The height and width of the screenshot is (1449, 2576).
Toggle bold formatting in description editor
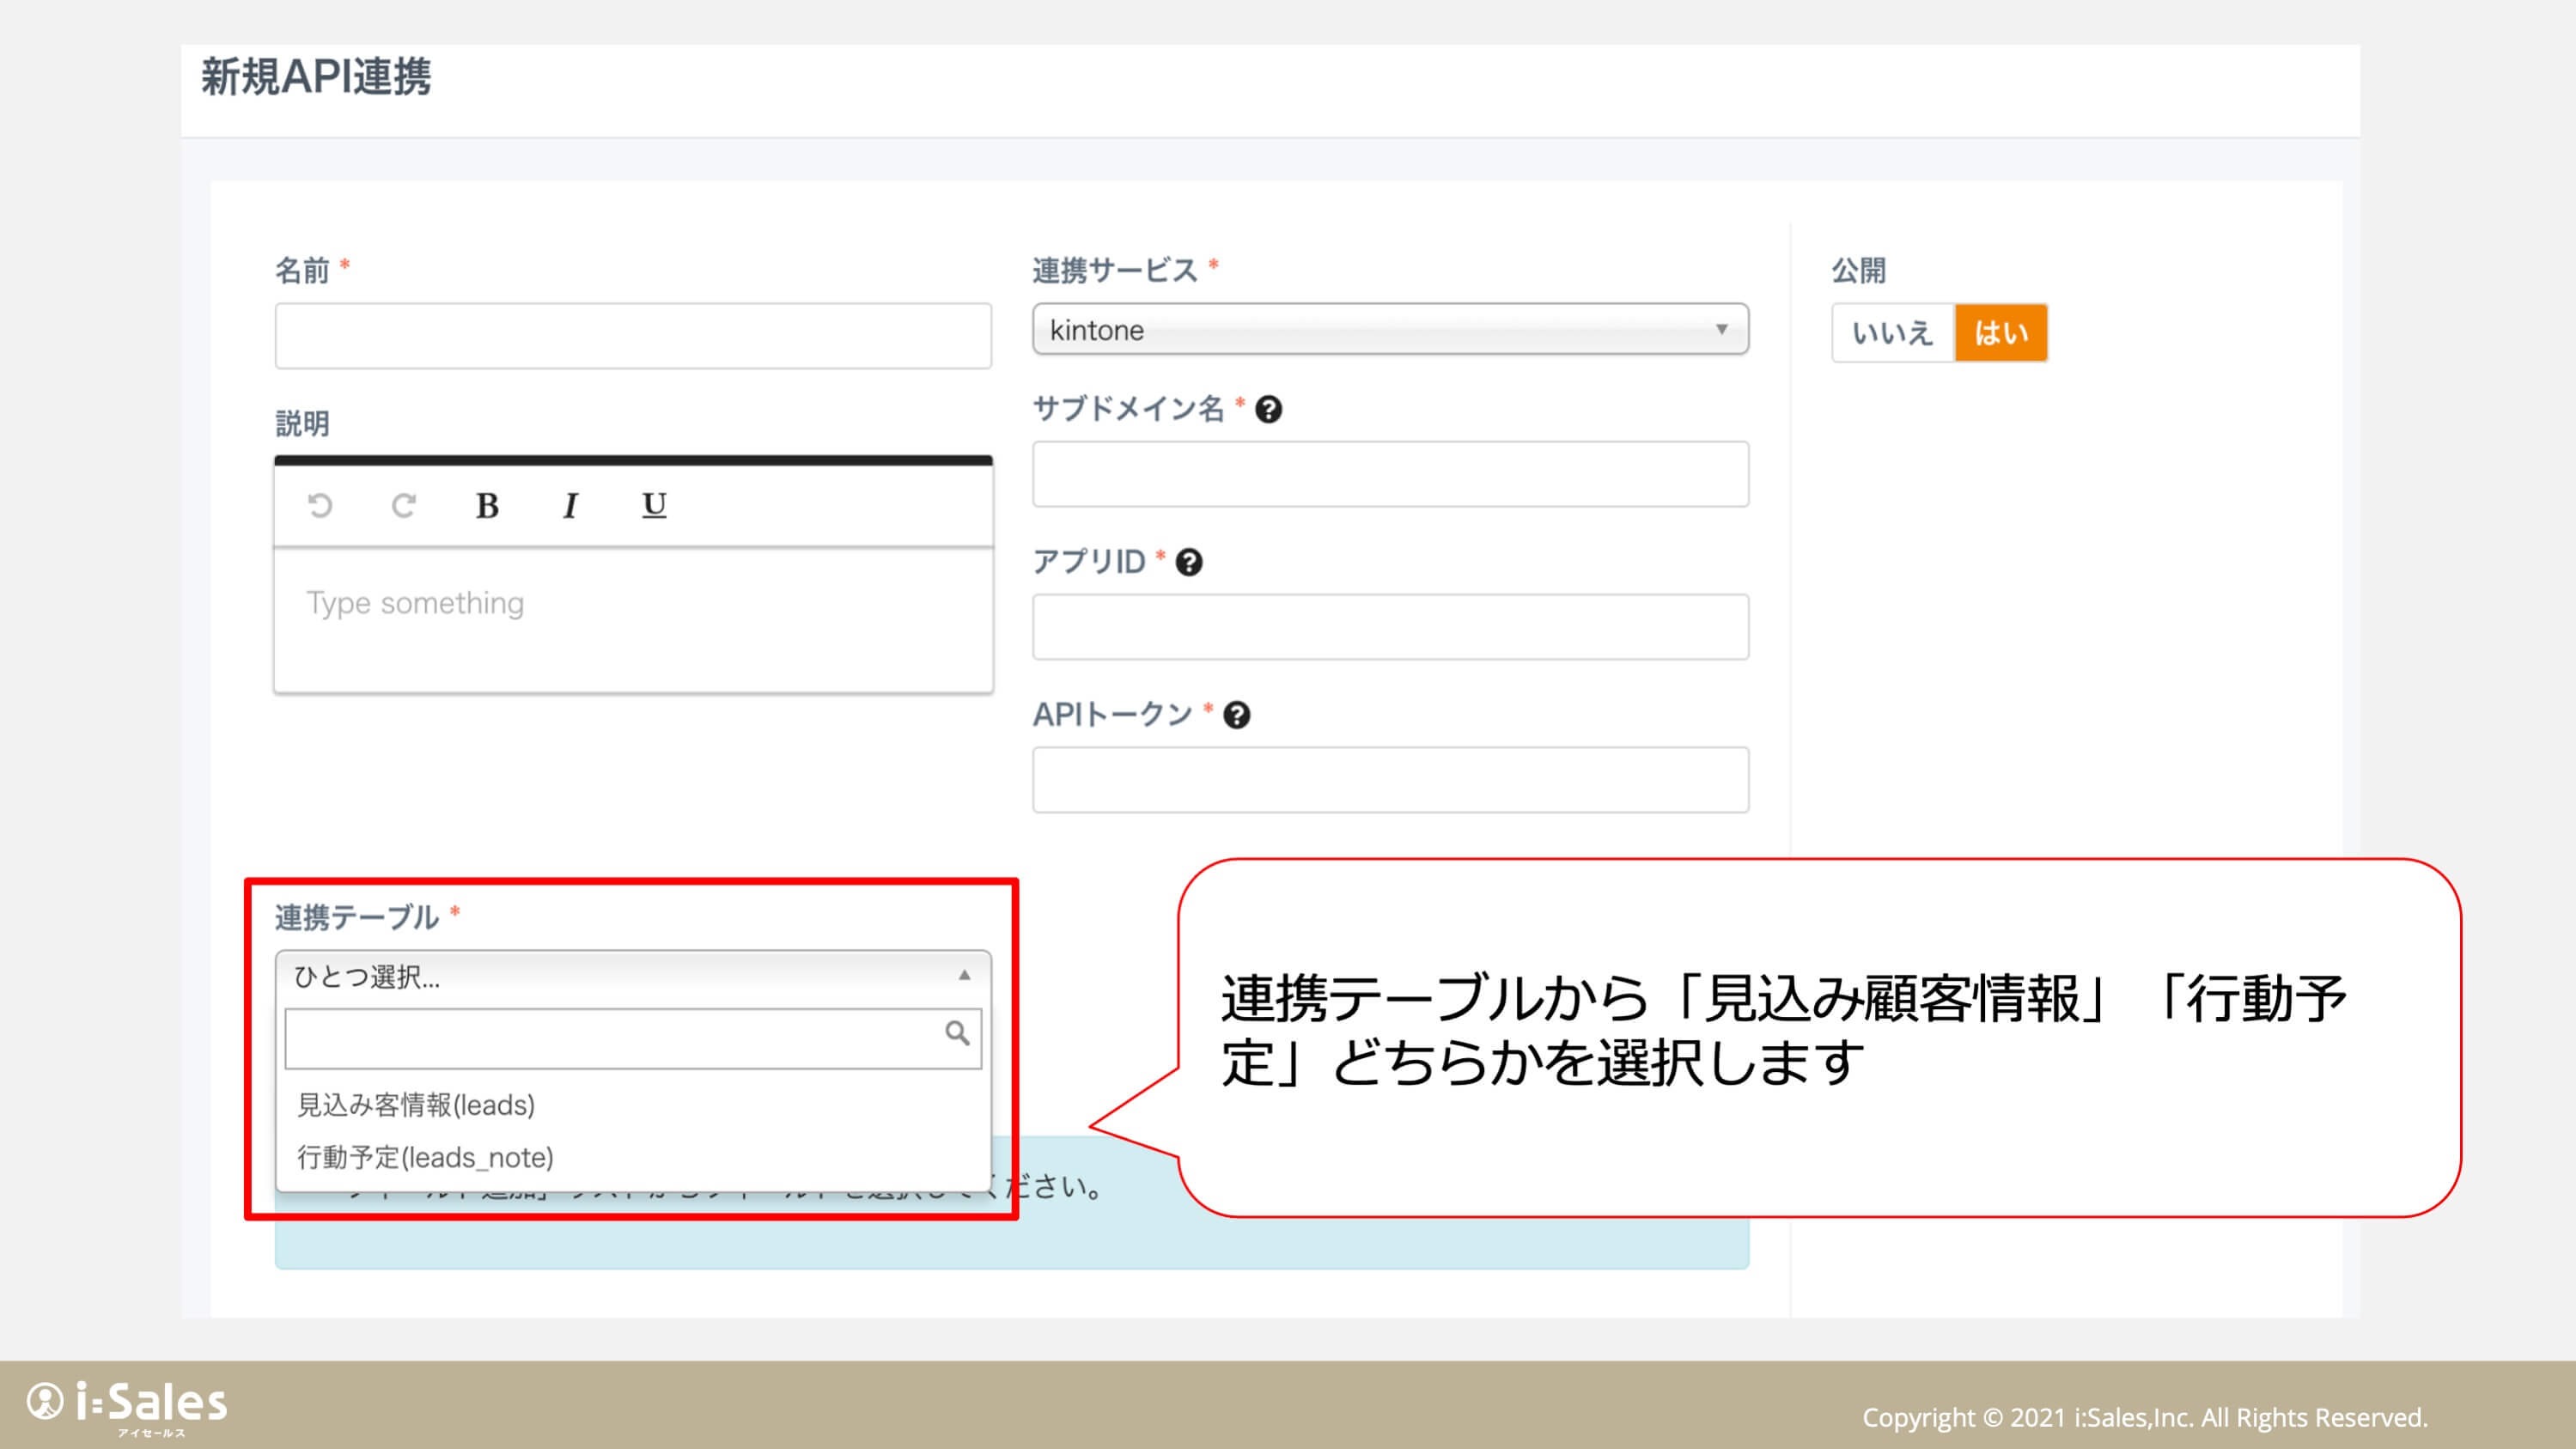point(487,506)
